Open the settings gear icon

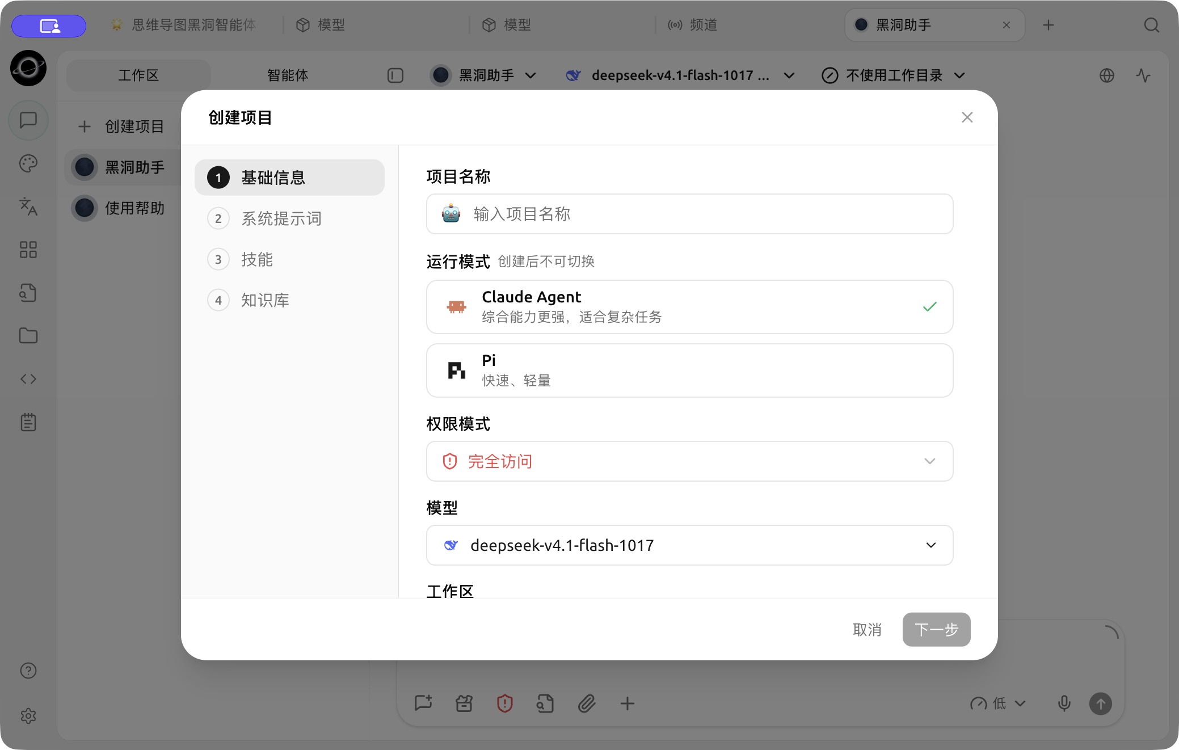point(28,716)
